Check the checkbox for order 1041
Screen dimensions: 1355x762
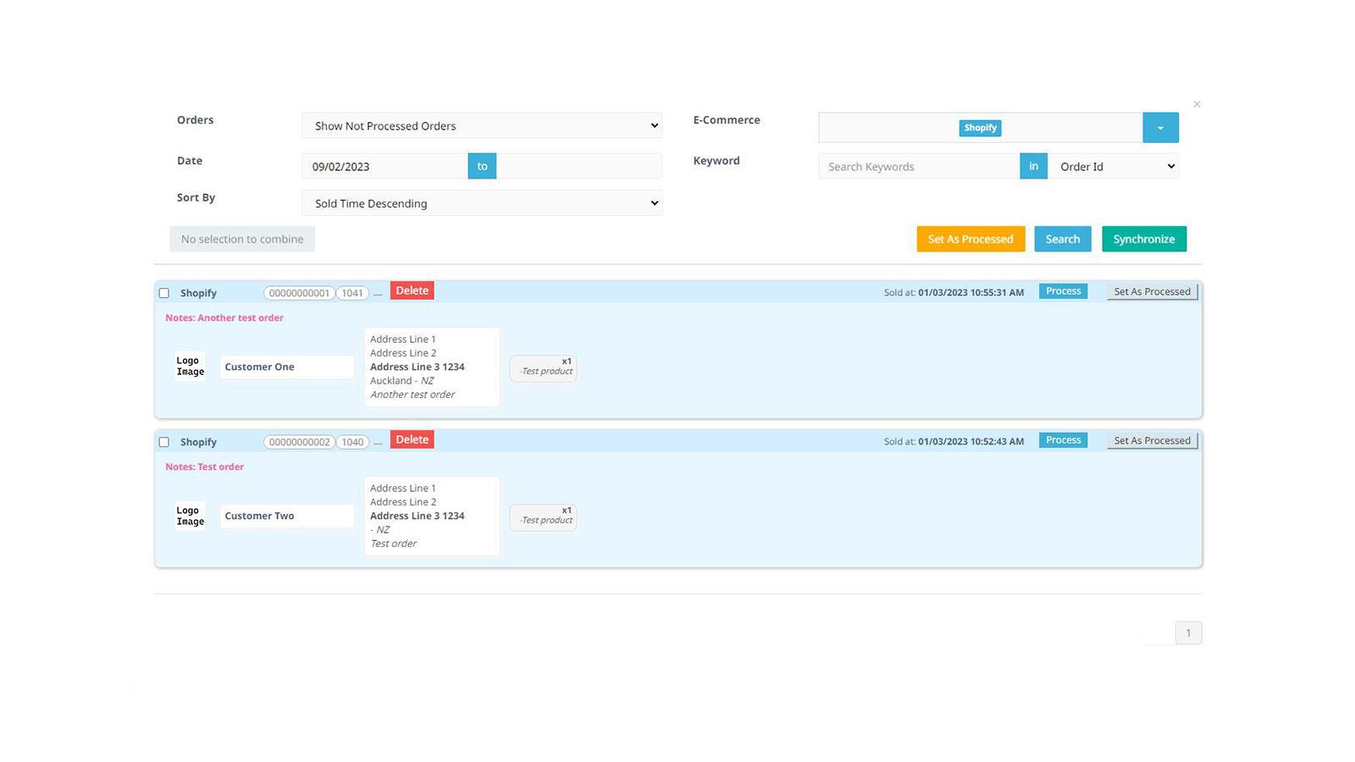[x=163, y=292]
